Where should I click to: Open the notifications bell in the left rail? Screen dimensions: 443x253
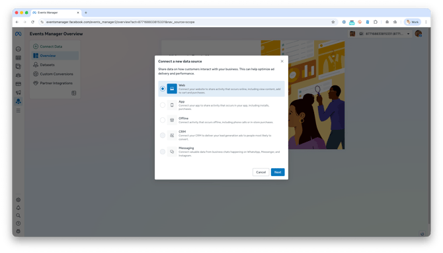click(19, 208)
